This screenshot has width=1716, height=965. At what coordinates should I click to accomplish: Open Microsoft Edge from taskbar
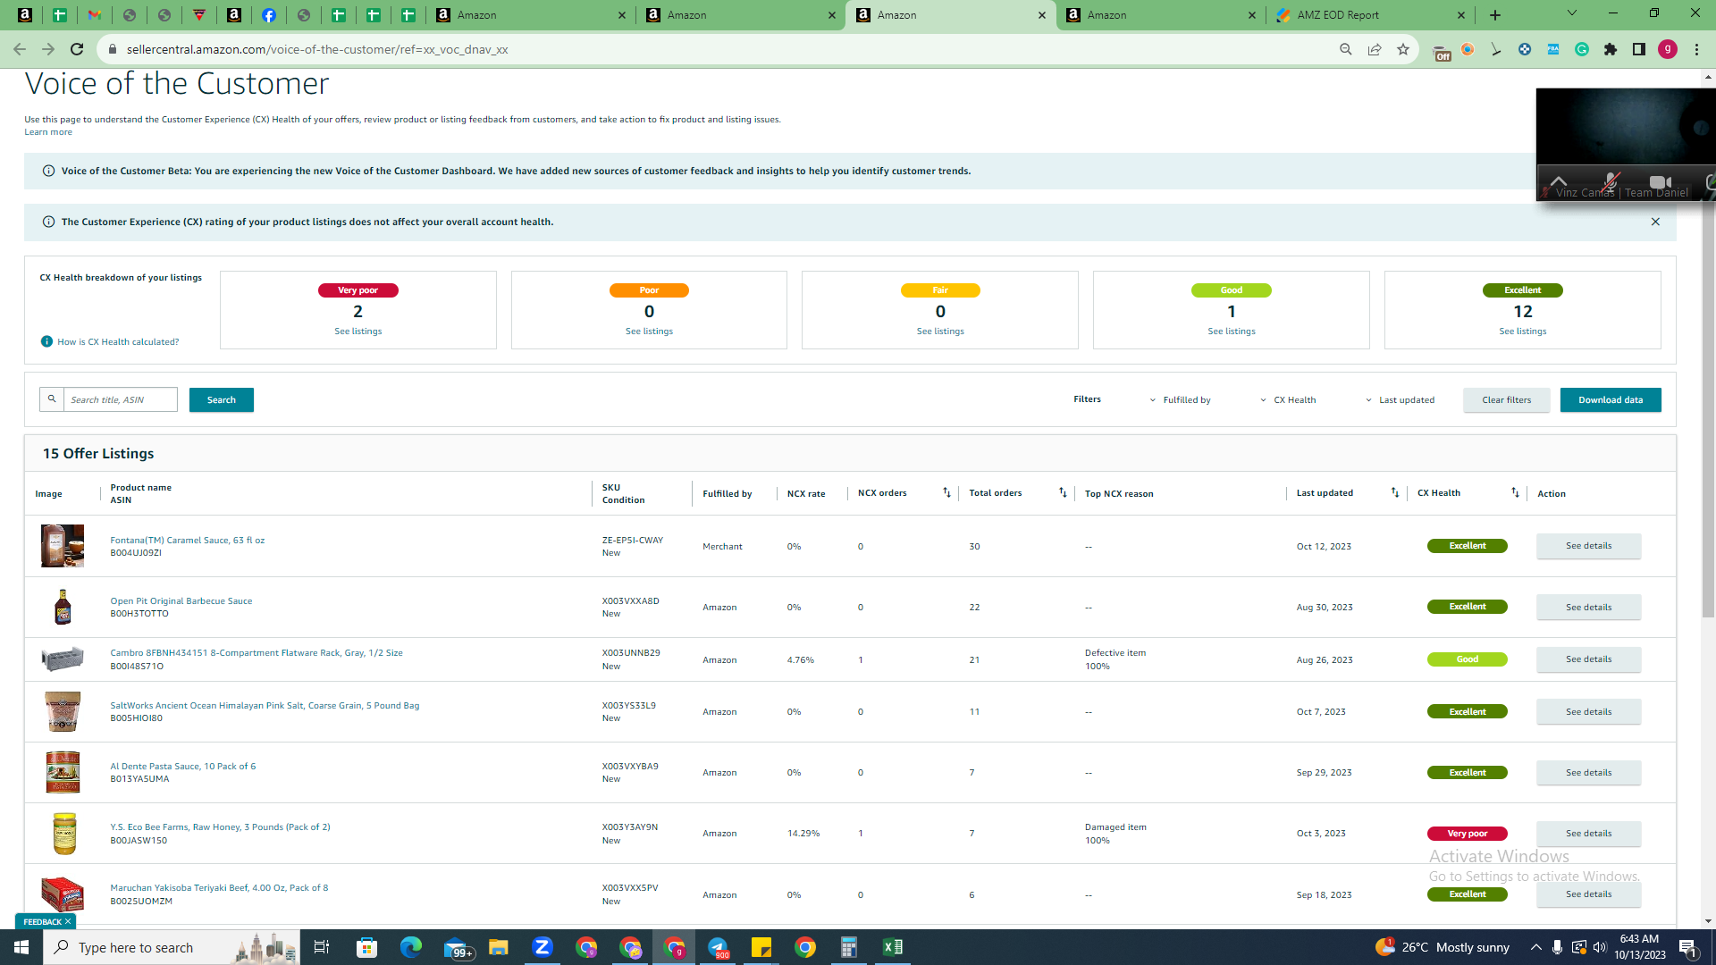click(411, 947)
